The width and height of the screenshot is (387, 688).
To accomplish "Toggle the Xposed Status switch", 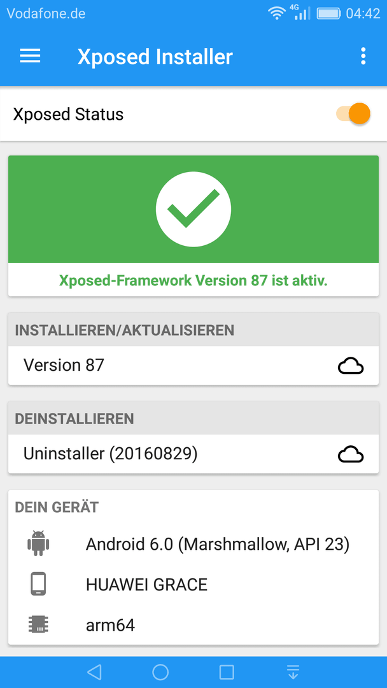I will click(353, 113).
